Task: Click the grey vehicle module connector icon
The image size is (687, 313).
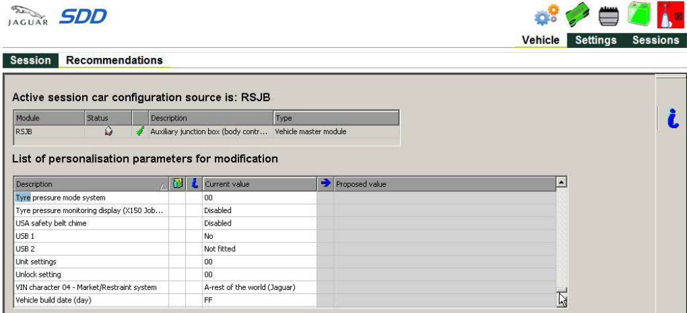Action: (x=608, y=17)
